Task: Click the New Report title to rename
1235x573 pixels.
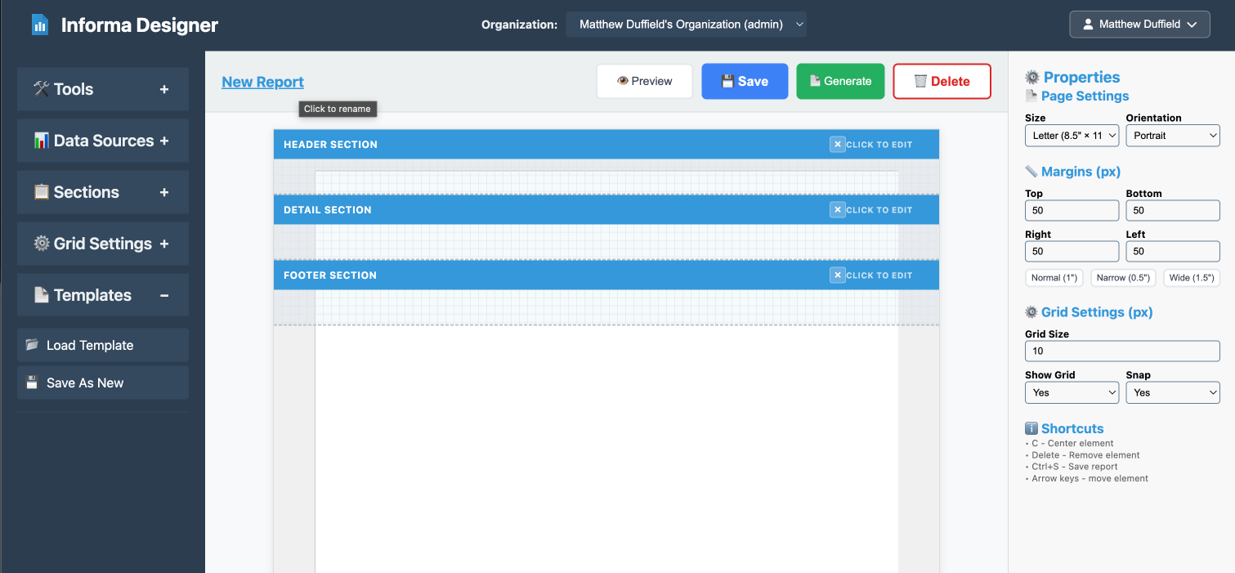Action: pyautogui.click(x=262, y=82)
